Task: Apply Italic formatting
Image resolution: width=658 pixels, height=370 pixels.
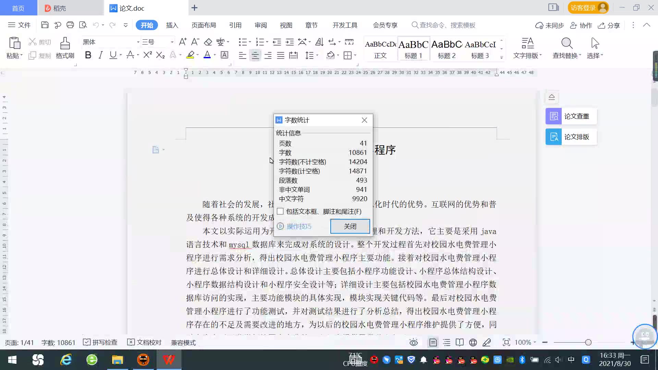Action: click(100, 55)
